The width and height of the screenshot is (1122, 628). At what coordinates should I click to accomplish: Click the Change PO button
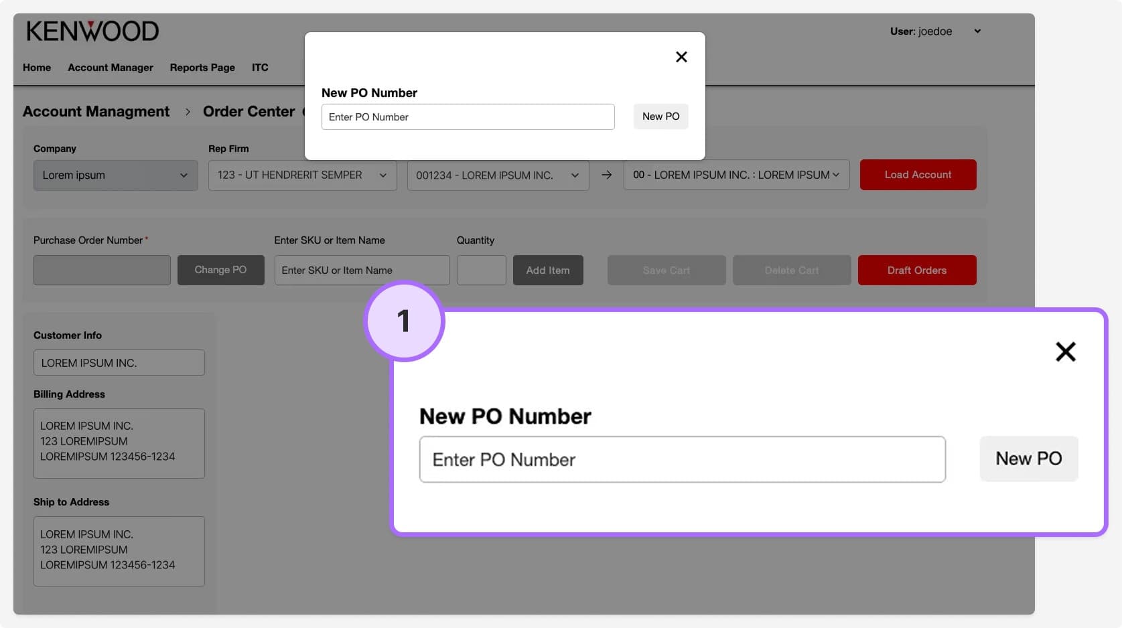coord(221,270)
